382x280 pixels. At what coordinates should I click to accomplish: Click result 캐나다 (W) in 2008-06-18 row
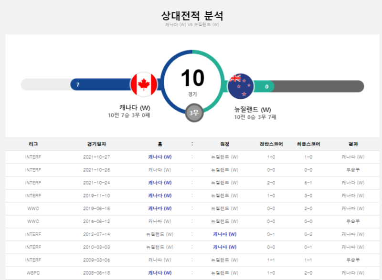[x=353, y=273]
